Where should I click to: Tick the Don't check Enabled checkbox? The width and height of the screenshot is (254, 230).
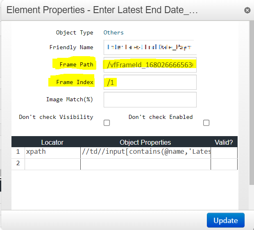206,123
